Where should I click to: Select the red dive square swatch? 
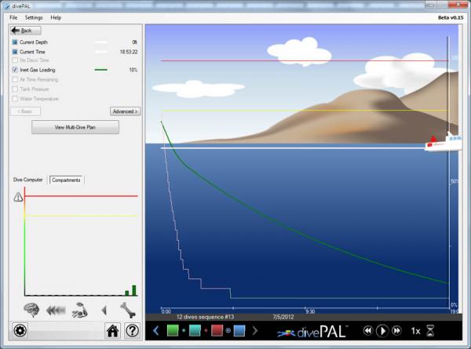pyautogui.click(x=217, y=331)
